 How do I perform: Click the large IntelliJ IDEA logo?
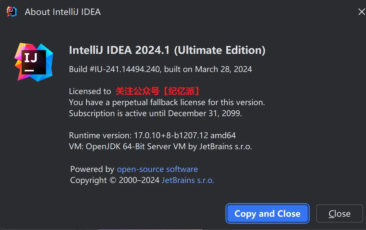click(34, 62)
